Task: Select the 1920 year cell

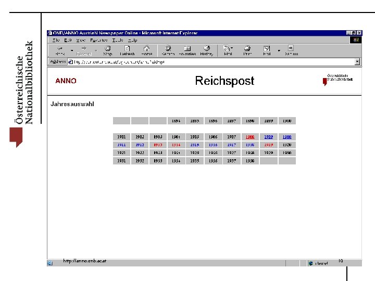Action: 287,145
